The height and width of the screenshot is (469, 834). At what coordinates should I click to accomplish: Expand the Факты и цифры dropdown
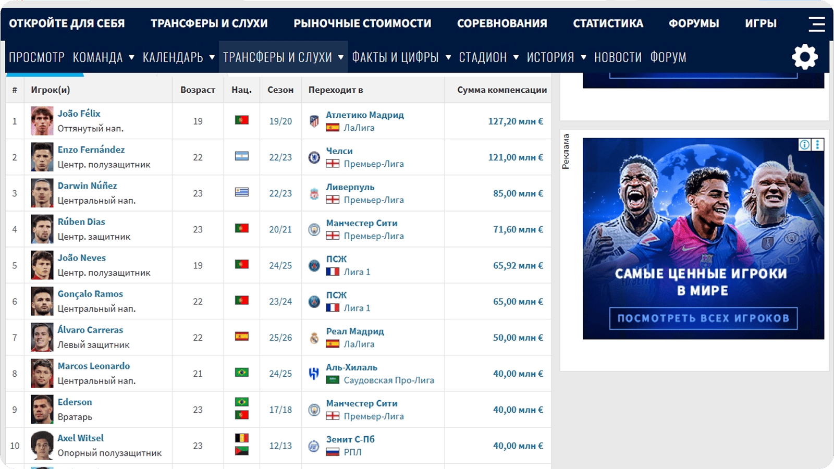tap(448, 57)
